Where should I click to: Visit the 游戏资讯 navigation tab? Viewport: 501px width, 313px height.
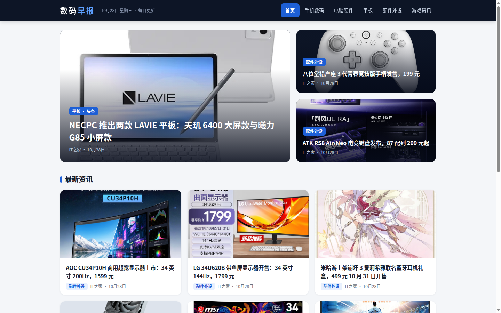(x=421, y=10)
